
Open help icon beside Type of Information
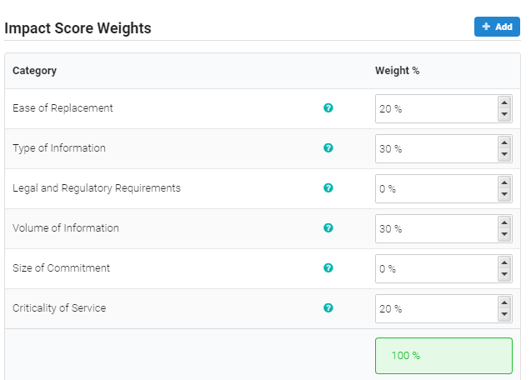(328, 148)
